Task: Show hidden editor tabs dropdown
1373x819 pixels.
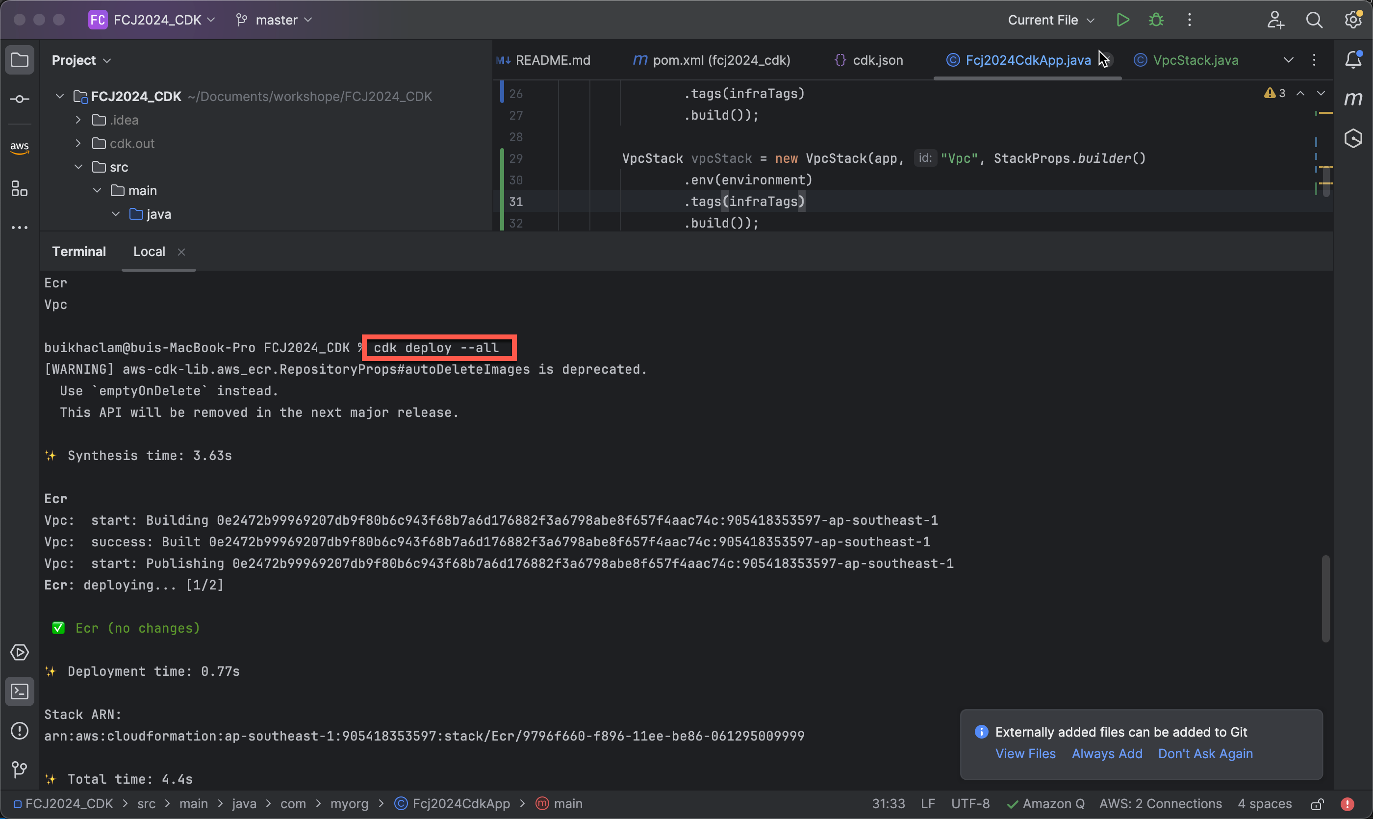Action: coord(1289,60)
